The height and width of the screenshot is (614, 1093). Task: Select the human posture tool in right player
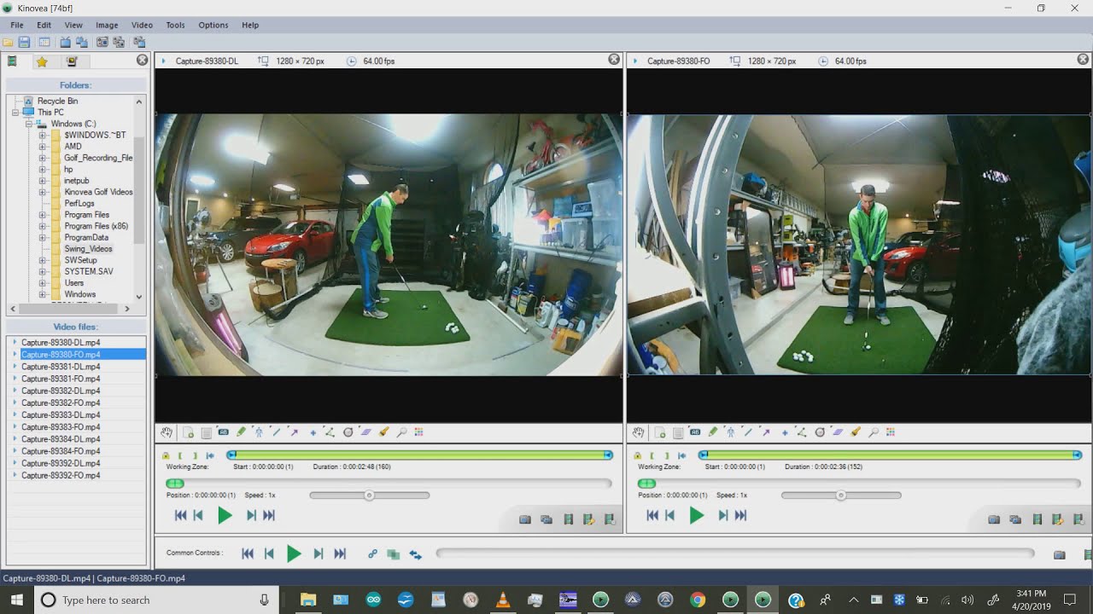(x=730, y=432)
